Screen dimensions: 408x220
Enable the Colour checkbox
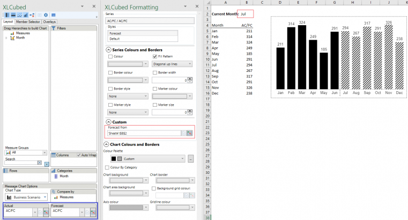[x=110, y=56]
